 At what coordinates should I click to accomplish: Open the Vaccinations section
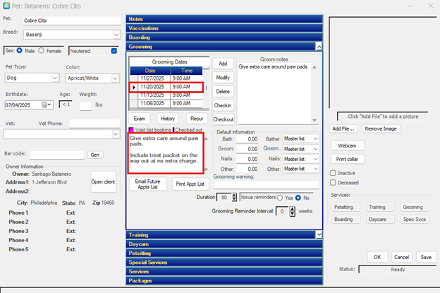tap(224, 28)
